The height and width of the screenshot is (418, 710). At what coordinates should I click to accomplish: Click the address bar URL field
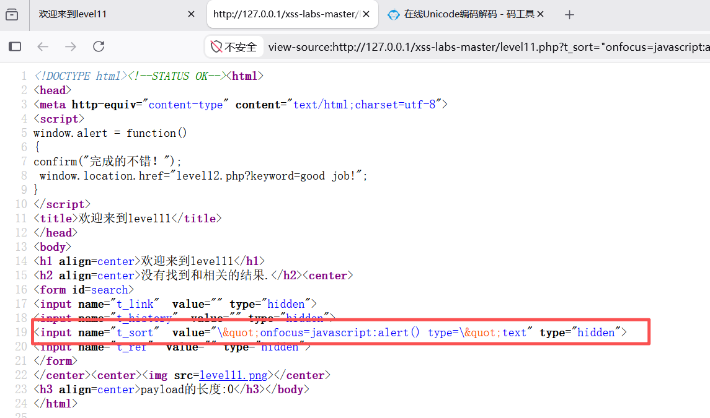pos(489,47)
